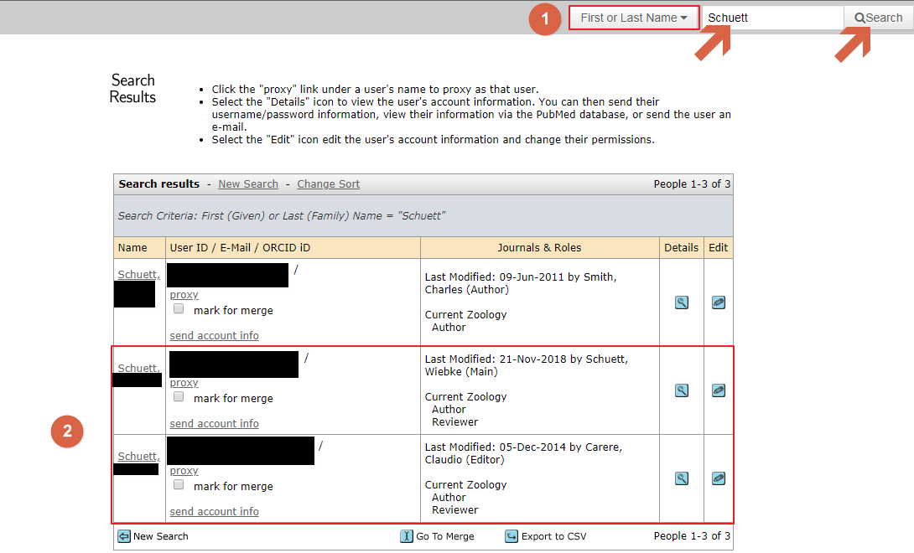The image size is (914, 553).
Task: Edit the first Schuett user account
Action: [x=718, y=302]
